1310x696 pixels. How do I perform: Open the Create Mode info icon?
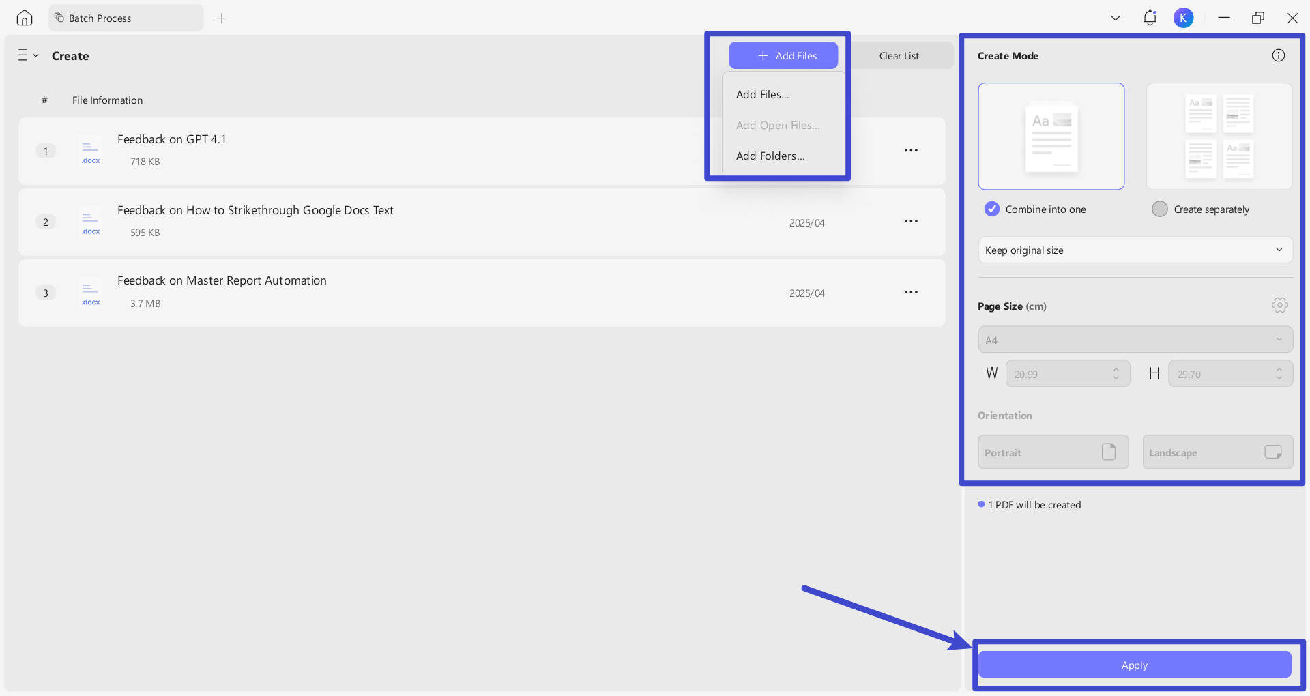pyautogui.click(x=1279, y=55)
